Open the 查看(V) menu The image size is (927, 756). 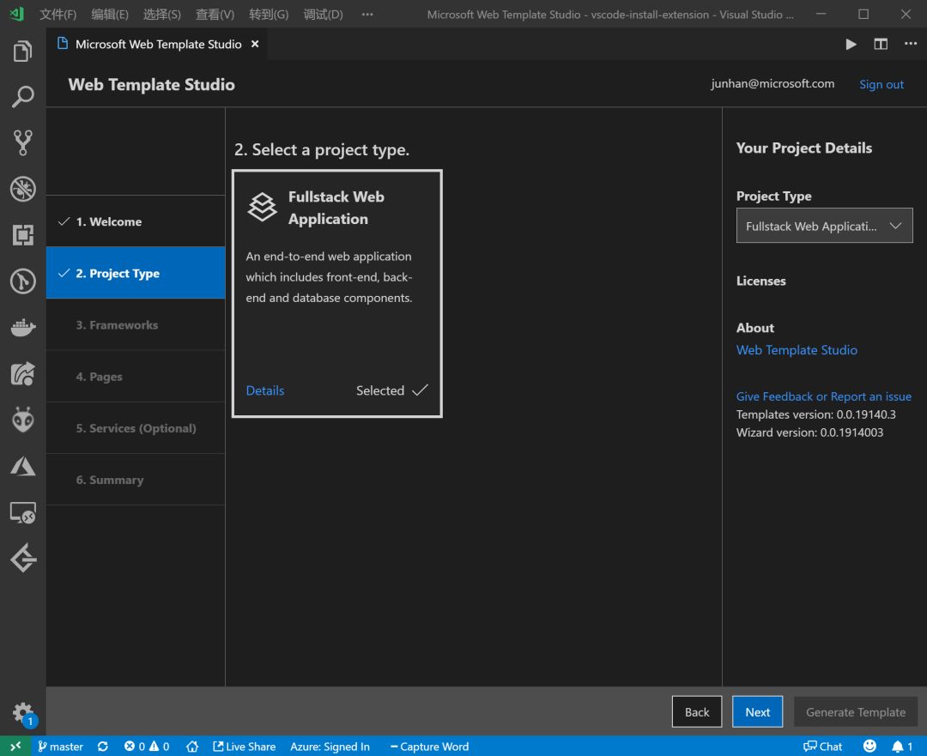[215, 15]
